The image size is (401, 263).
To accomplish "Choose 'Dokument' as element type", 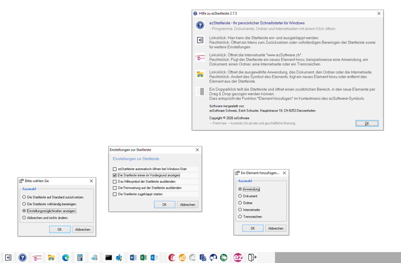I will point(248,196).
